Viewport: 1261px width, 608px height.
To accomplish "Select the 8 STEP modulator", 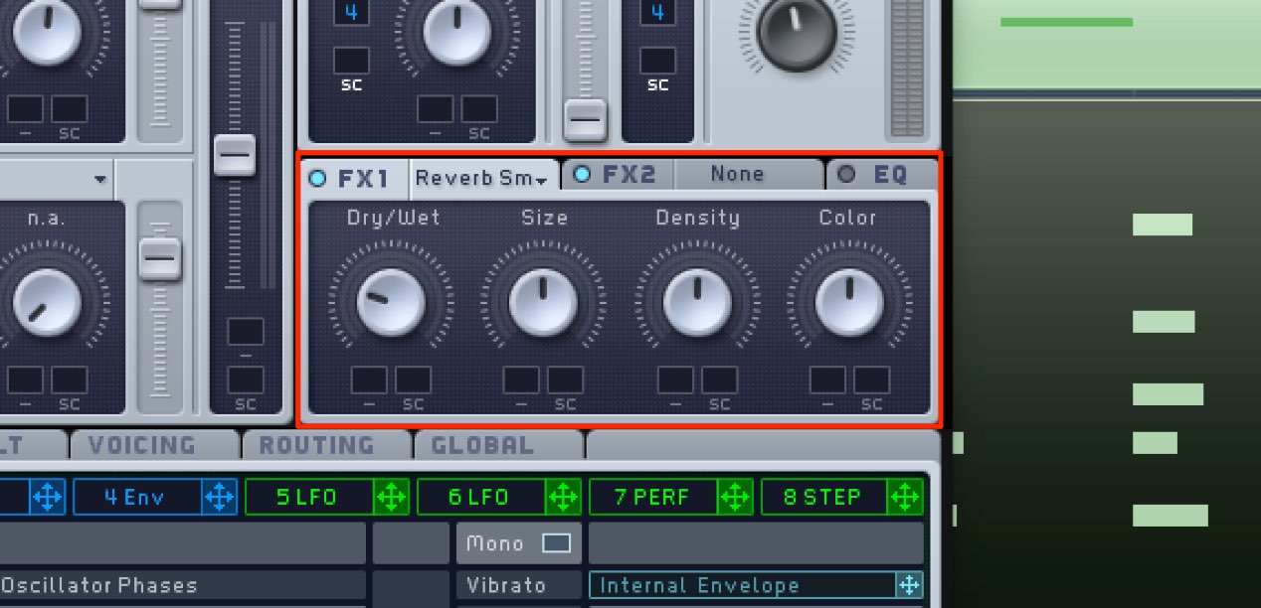I will [x=824, y=497].
